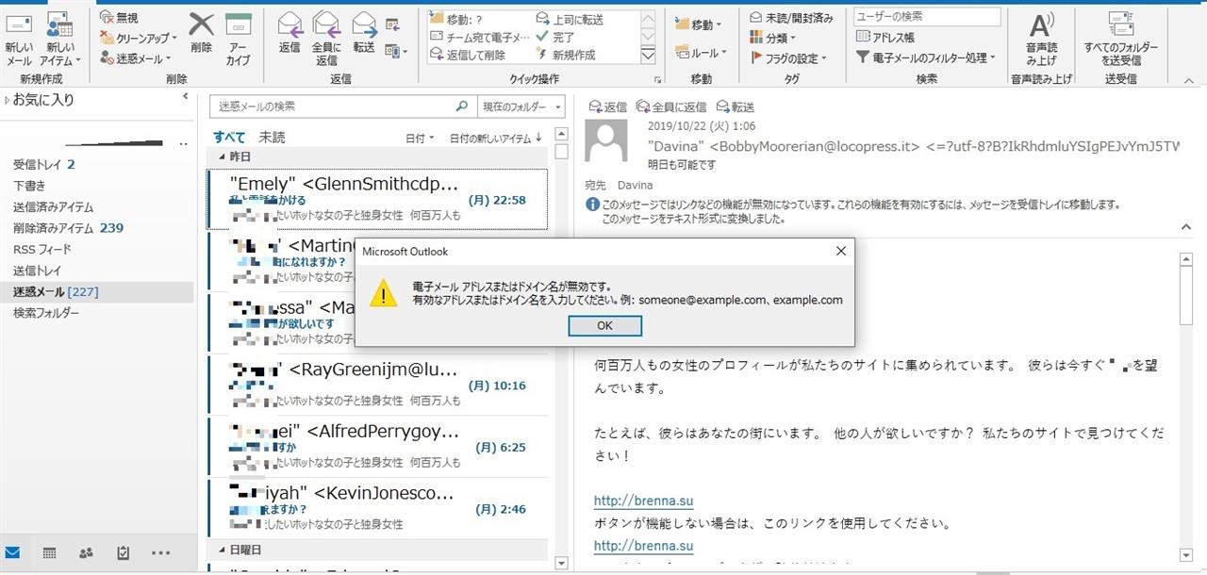The image size is (1207, 575).
Task: Click 転送 in the reading pane header
Action: 736,107
